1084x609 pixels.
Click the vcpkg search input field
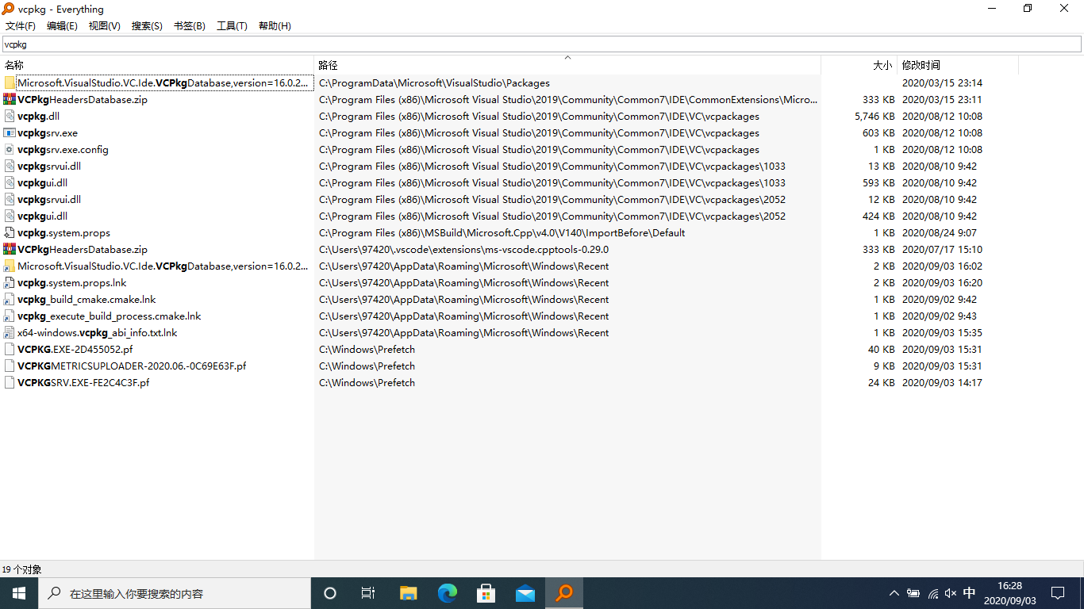click(542, 44)
